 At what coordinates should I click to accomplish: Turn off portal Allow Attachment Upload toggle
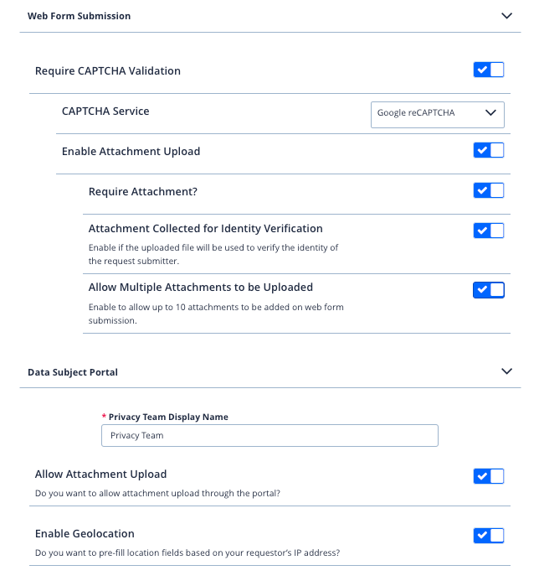(x=489, y=477)
